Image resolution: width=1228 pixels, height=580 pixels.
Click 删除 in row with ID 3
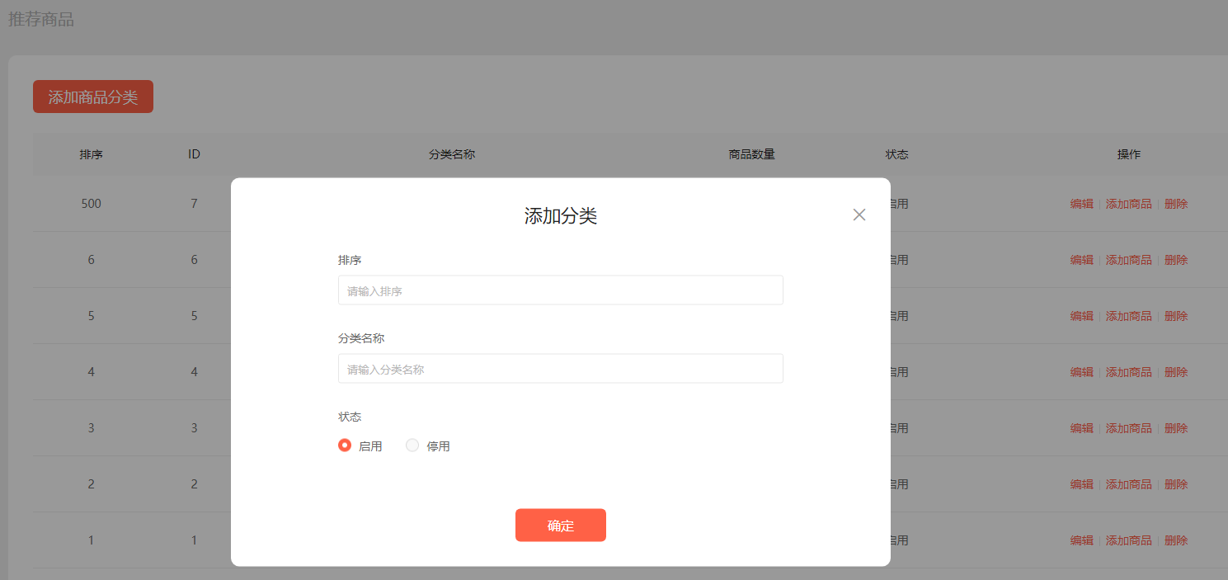pyautogui.click(x=1176, y=428)
